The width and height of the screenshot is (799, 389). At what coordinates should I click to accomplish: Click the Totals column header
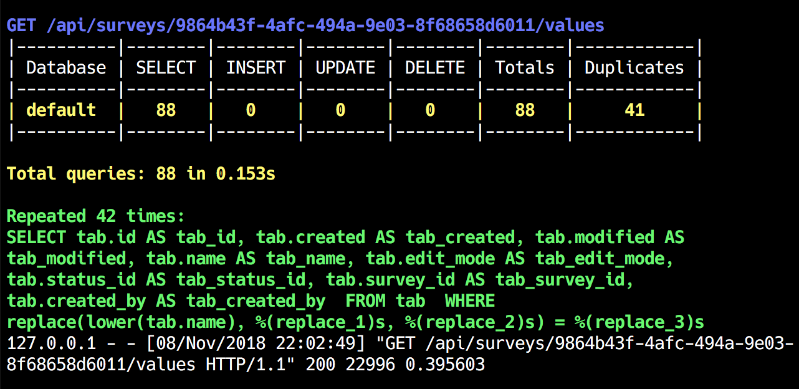(x=524, y=67)
